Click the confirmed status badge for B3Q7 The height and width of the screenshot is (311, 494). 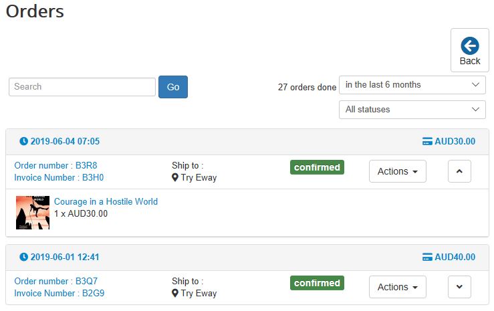(317, 283)
